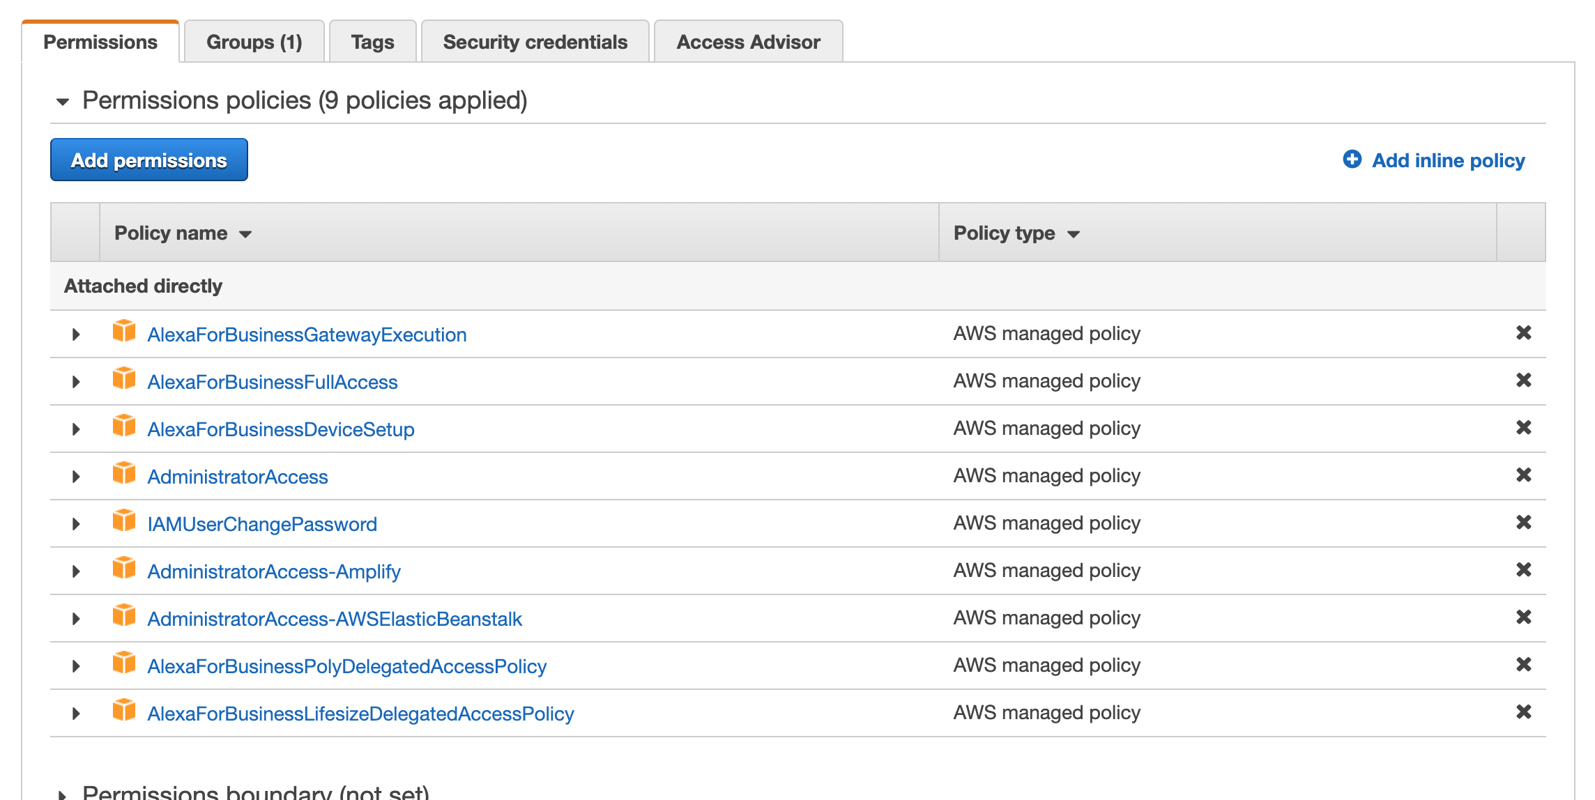1595x800 pixels.
Task: Switch to the Security credentials tab
Action: point(535,42)
